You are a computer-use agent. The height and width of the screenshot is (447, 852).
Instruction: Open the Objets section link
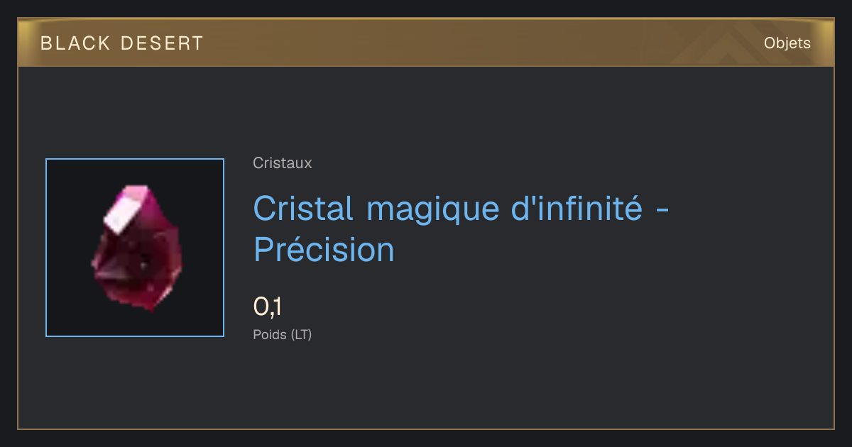click(787, 43)
